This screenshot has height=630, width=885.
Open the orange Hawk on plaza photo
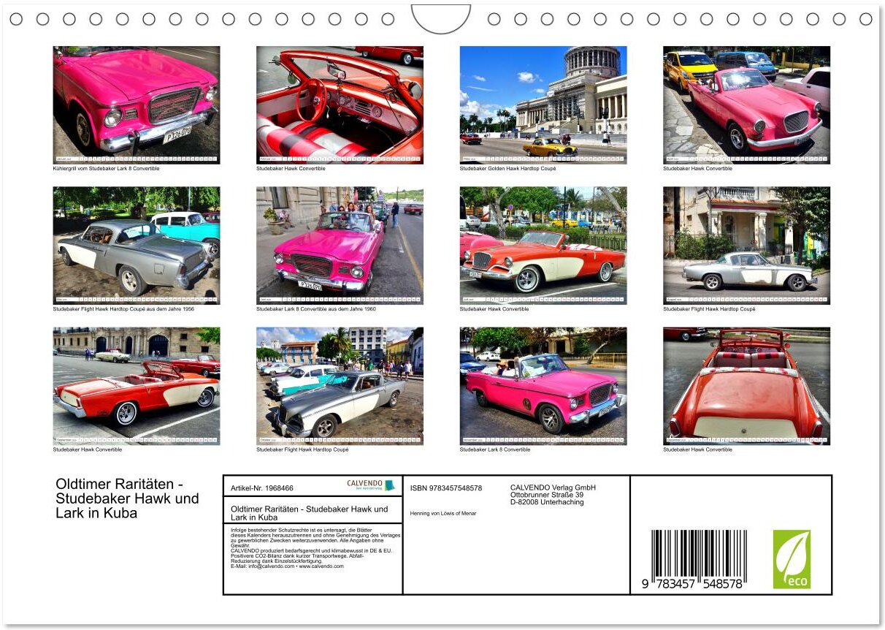coord(137,386)
